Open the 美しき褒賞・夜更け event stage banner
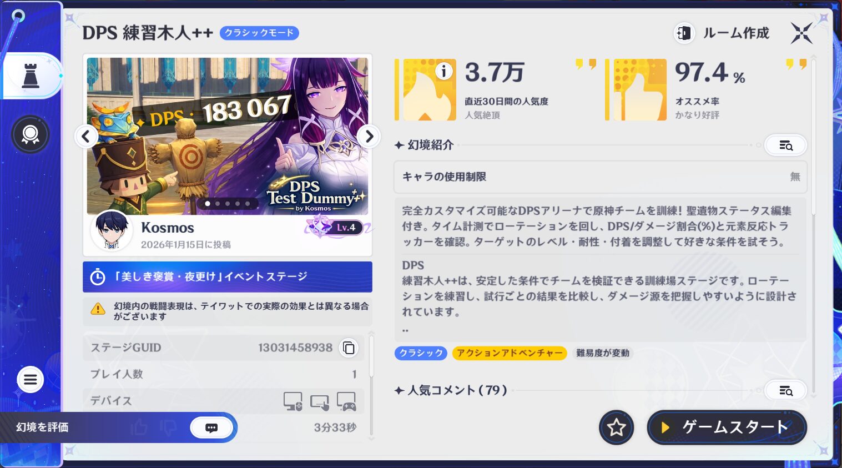 click(228, 276)
